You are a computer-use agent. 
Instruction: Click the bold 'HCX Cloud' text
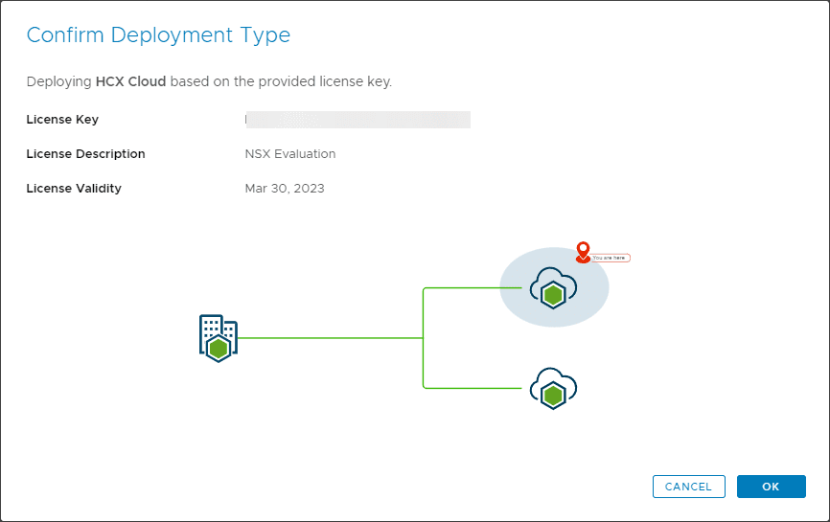point(130,81)
